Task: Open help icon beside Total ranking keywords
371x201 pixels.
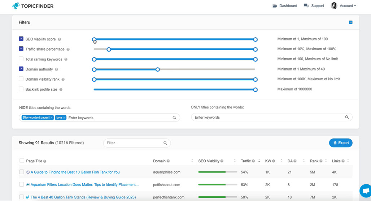Action: (66, 59)
